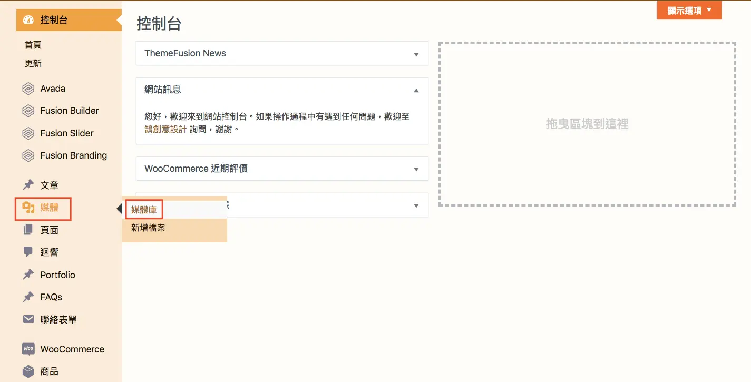Viewport: 751px width, 382px height.
Task: Open the 文章 posts menu label
Action: [x=50, y=185]
